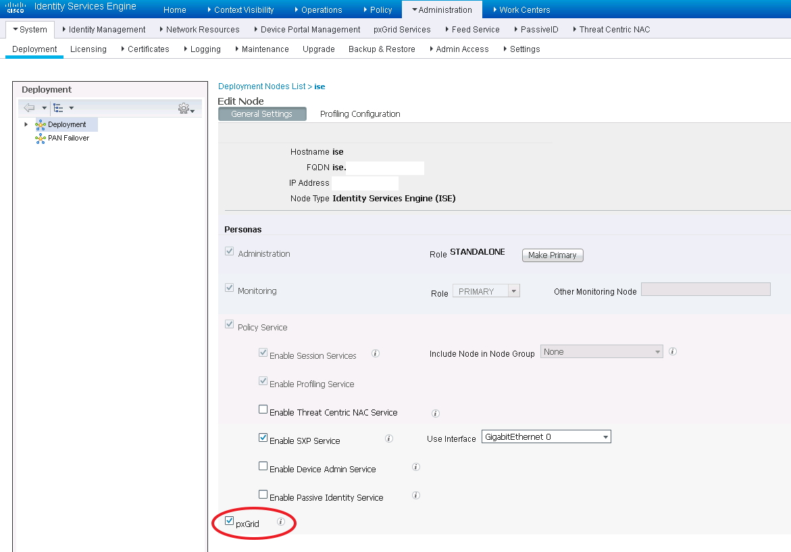Image resolution: width=791 pixels, height=552 pixels.
Task: Open the Use Interface GigabitEthernet 0 dropdown
Action: pyautogui.click(x=546, y=436)
